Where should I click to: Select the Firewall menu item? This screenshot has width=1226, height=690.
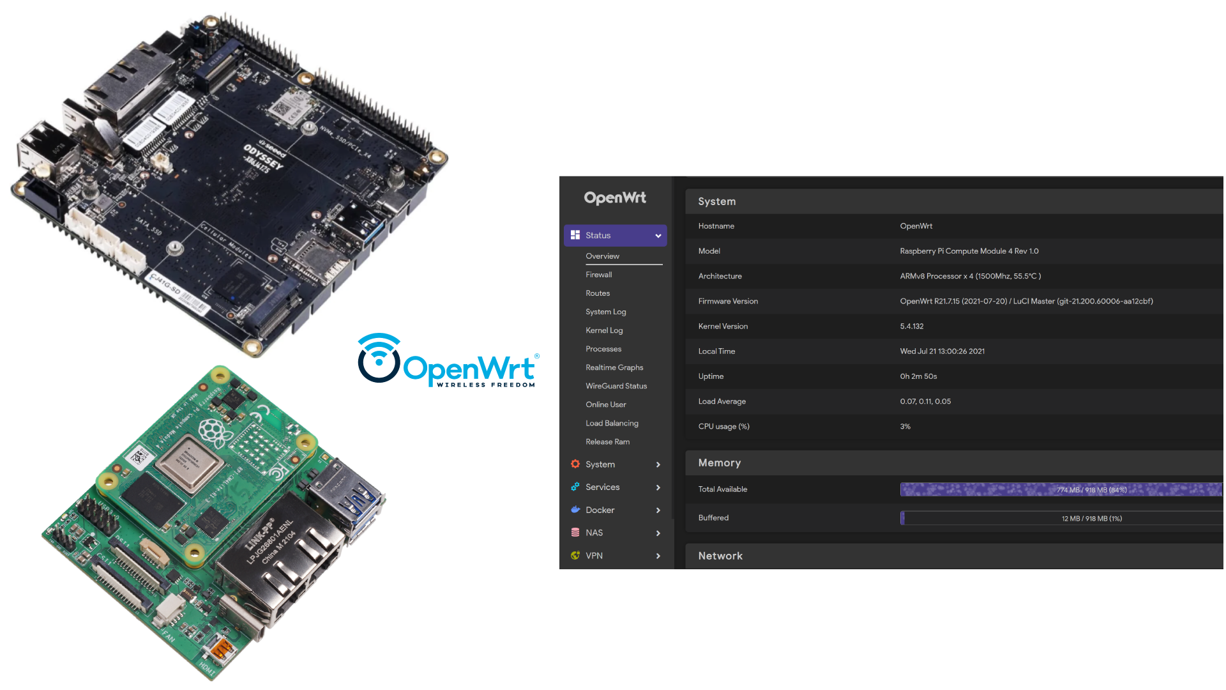pyautogui.click(x=599, y=275)
